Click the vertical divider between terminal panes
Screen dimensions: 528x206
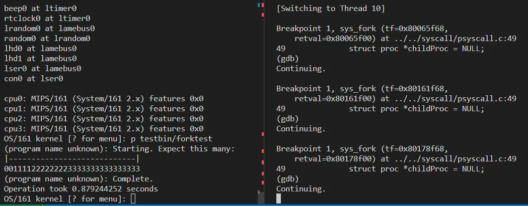pyautogui.click(x=265, y=100)
